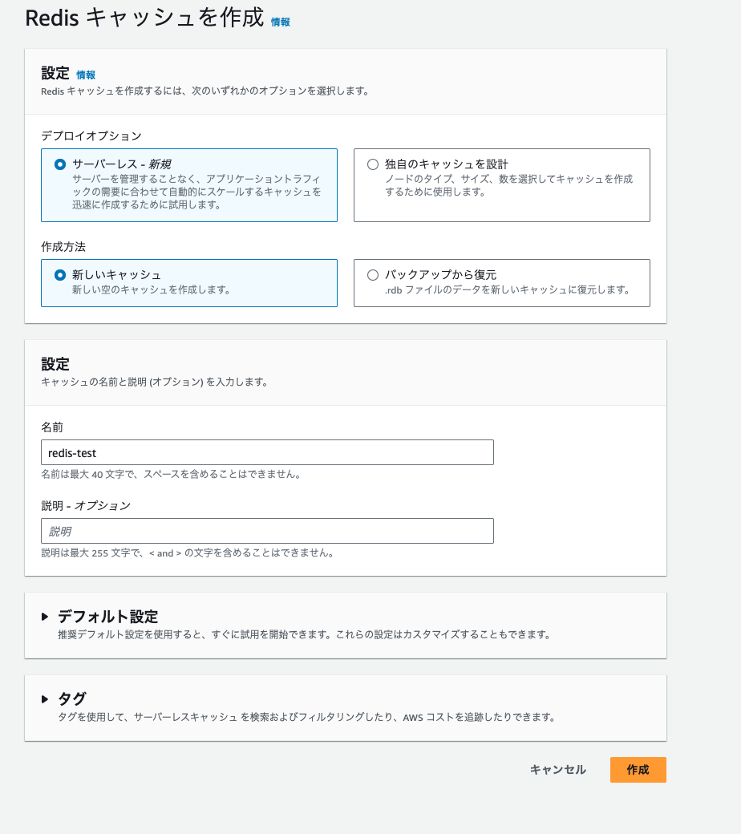This screenshot has height=834, width=741.
Task: Open the 情報 link beside the page title
Action: pyautogui.click(x=280, y=22)
